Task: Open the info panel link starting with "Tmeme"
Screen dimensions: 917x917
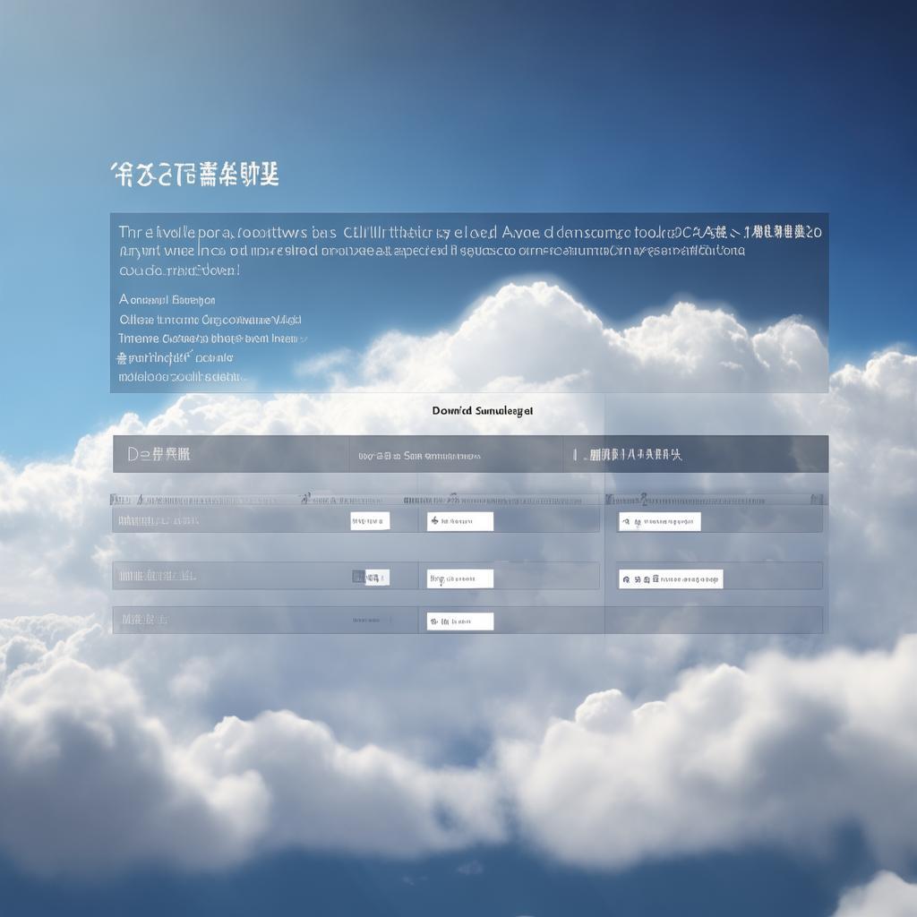Action: [212, 339]
